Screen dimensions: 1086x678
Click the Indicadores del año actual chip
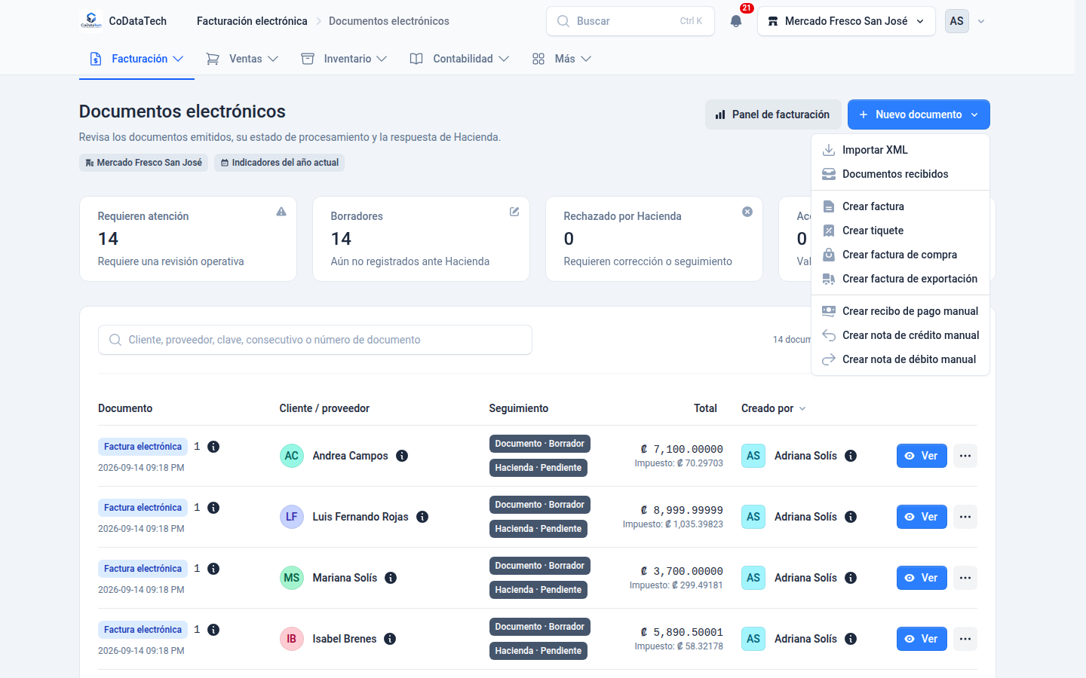279,163
